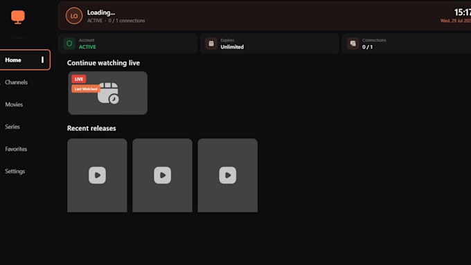Click the orange TV app logo
Screen dimensions: 471x265
click(18, 17)
